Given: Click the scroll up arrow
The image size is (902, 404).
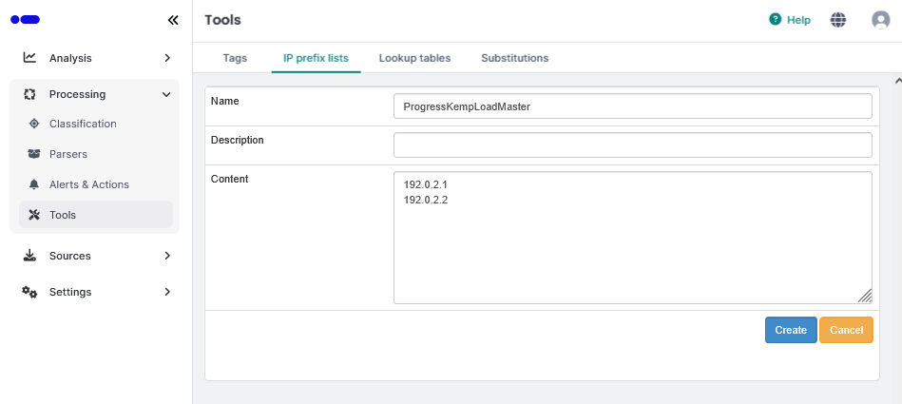Looking at the screenshot, I should coord(898,81).
